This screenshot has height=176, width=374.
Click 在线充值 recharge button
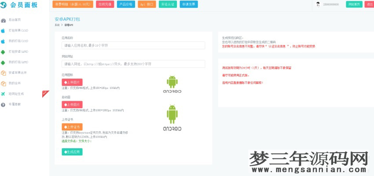(x=105, y=4)
